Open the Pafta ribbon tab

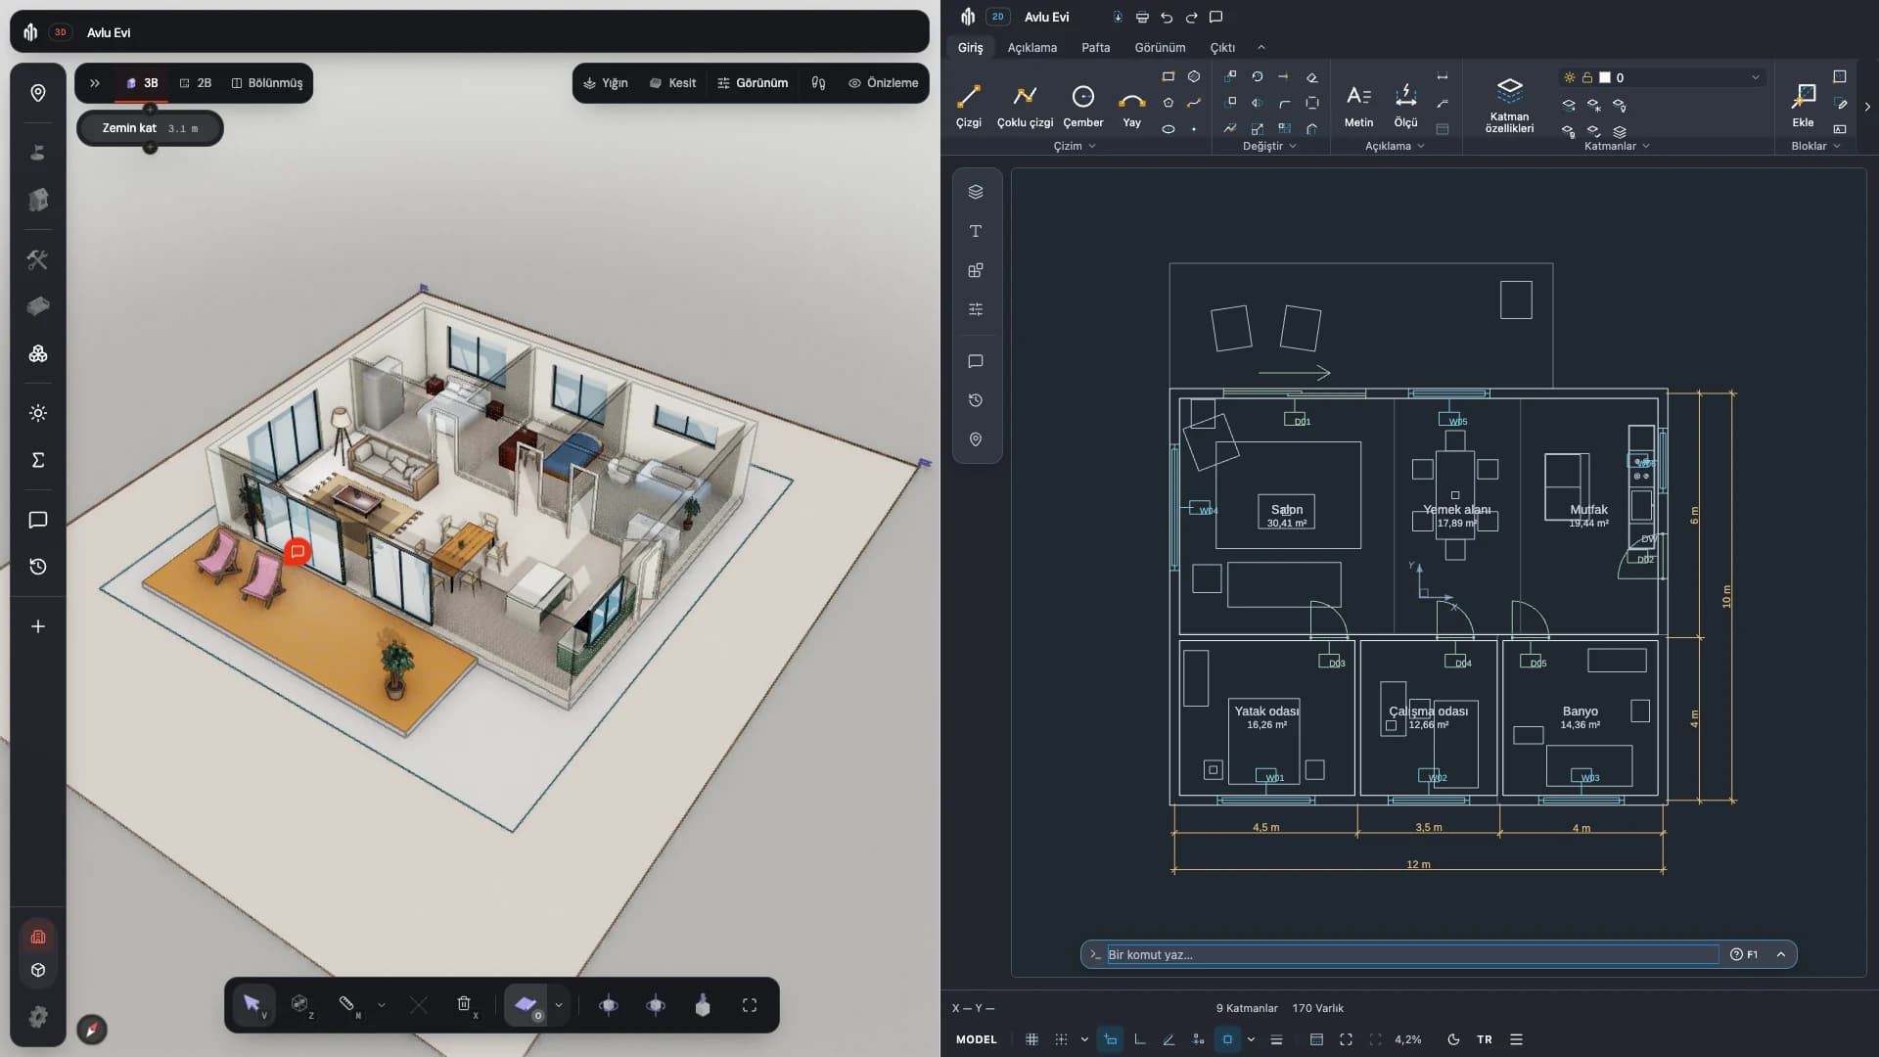click(1095, 47)
